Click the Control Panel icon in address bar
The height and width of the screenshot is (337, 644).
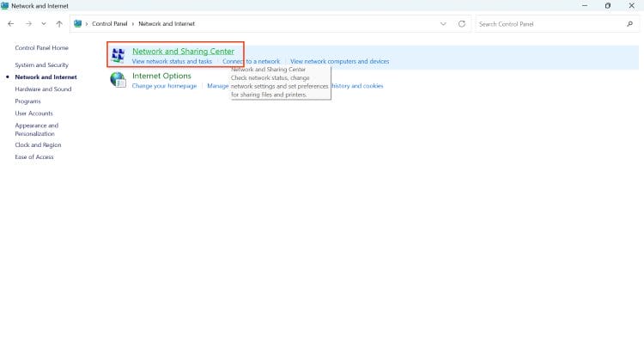coord(77,24)
